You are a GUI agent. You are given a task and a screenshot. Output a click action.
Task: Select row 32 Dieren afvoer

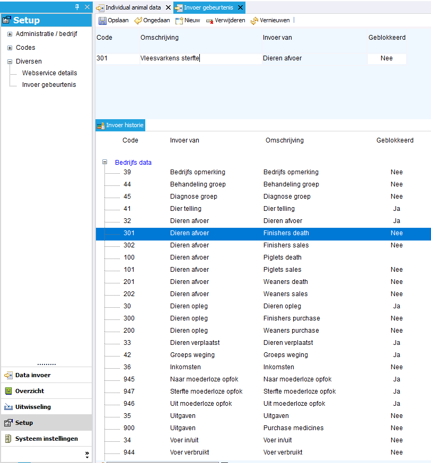click(263, 221)
